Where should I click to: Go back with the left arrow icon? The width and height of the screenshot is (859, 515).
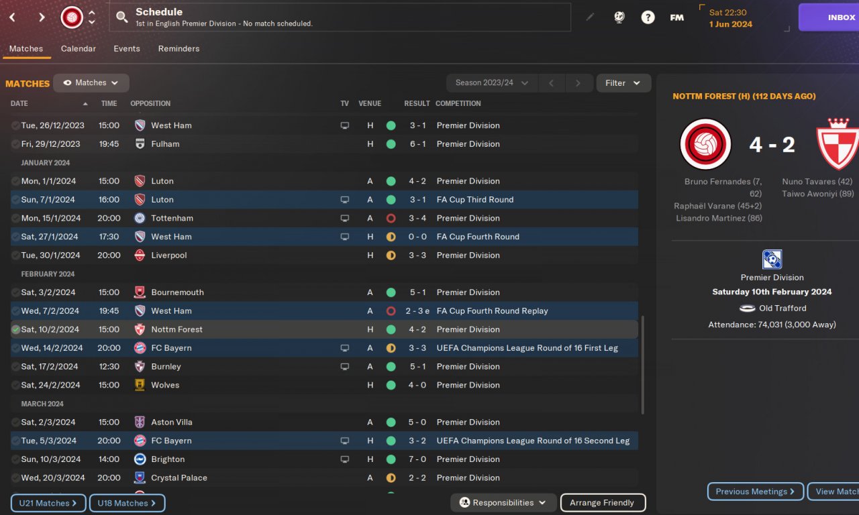click(12, 17)
